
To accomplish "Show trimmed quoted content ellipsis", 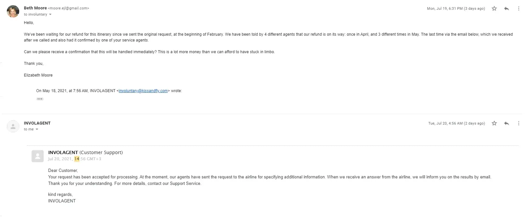I will 40,99.
